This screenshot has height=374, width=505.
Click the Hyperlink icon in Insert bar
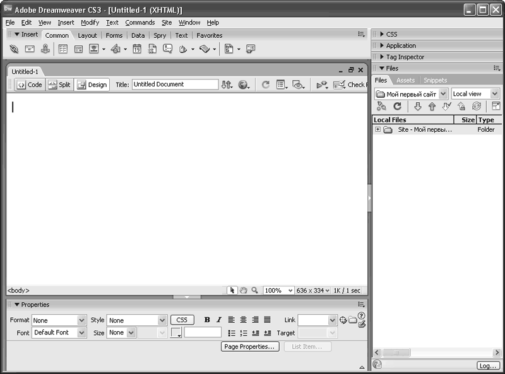click(x=14, y=49)
